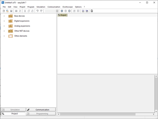Open the Oscilloscope menu
This screenshot has height=119, width=158.
[67, 7]
